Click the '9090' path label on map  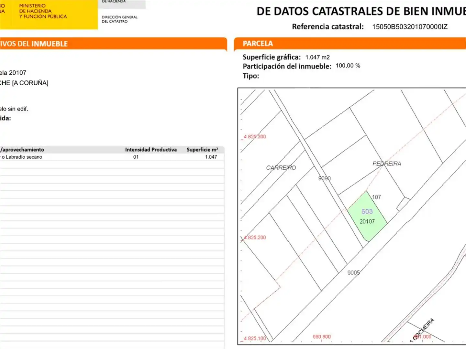tap(325, 178)
